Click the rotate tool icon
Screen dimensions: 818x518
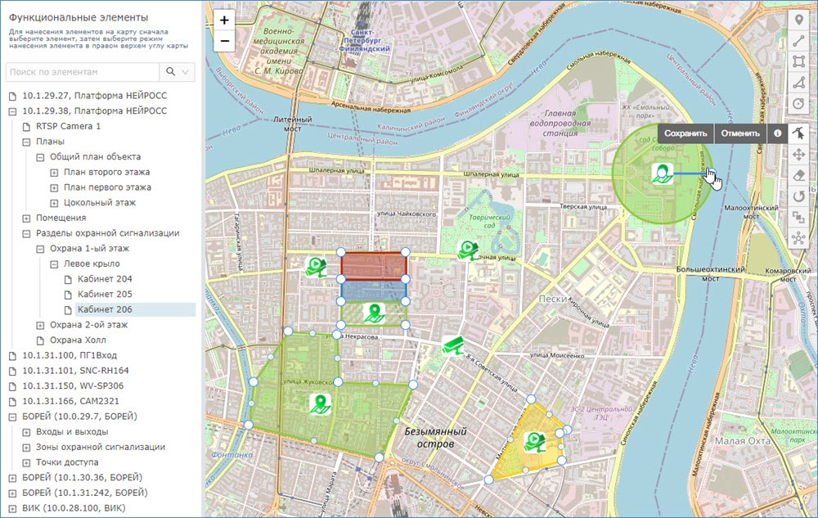click(x=798, y=196)
